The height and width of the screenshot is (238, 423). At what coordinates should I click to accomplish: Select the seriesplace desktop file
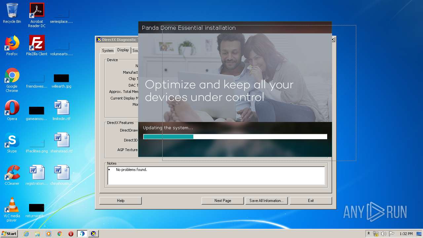[x=61, y=15]
